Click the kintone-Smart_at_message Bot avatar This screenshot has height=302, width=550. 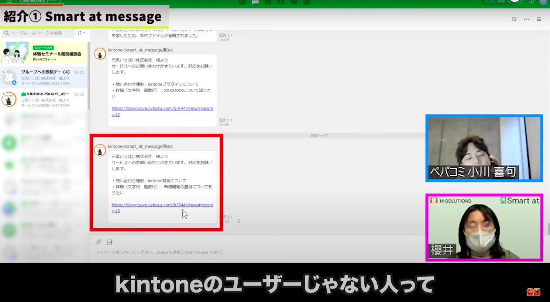click(100, 150)
